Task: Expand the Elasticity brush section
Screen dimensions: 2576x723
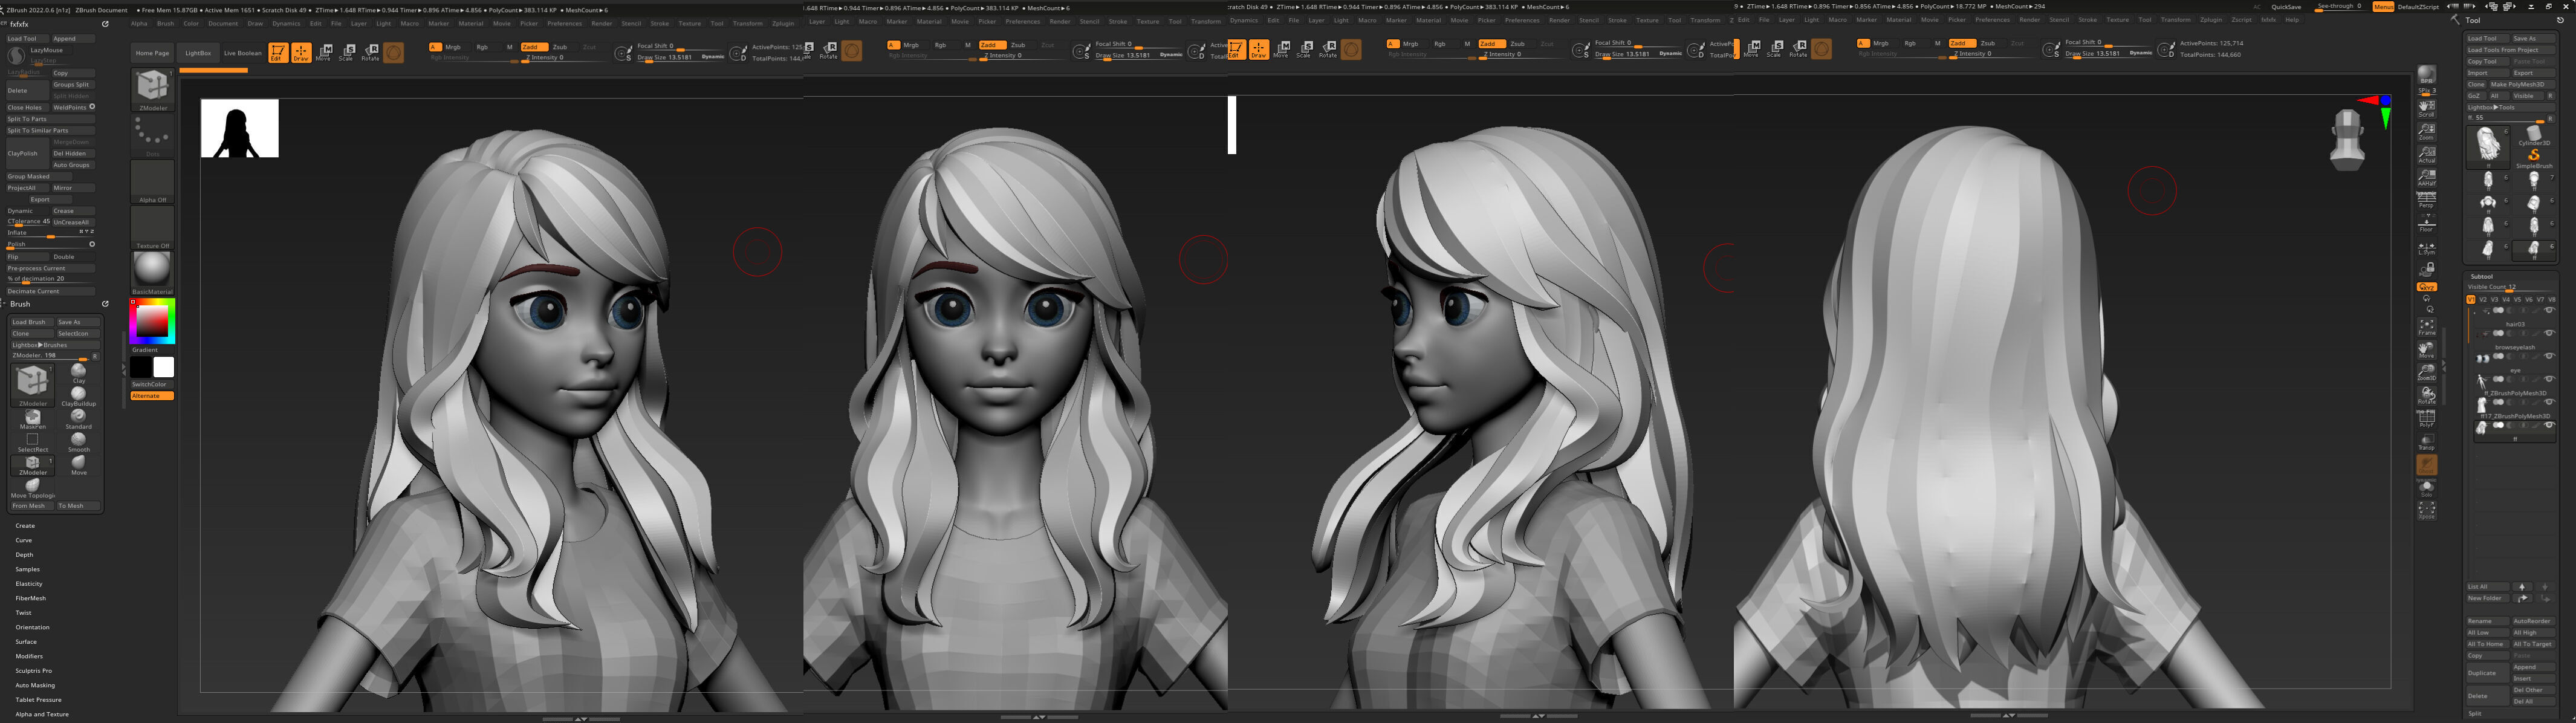Action: coord(29,583)
